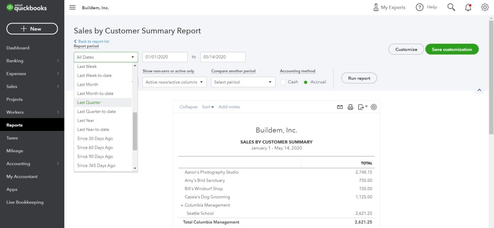Go back to report list
Image resolution: width=494 pixels, height=228 pixels.
coord(91,42)
